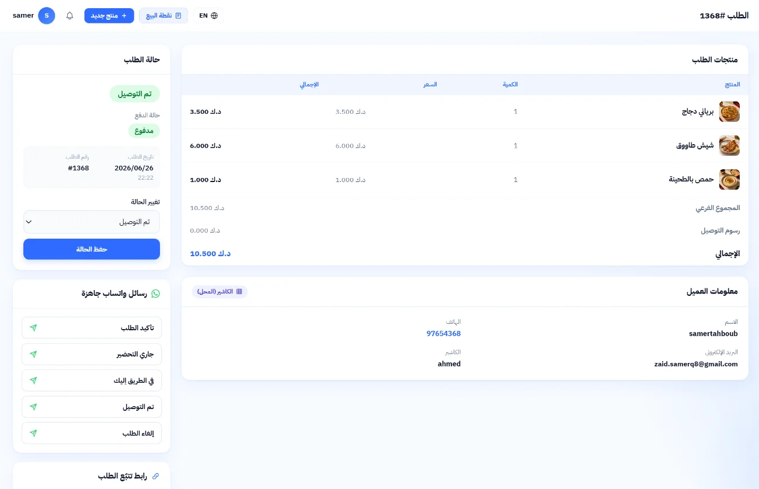Click subtotal label المجموع الفرعي

coord(718,208)
